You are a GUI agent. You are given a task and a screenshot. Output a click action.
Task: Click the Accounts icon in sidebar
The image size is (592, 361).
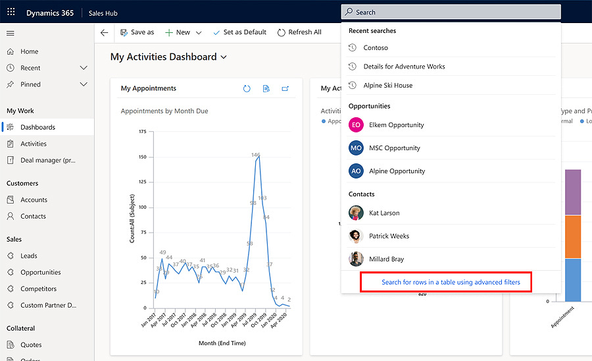[11, 200]
